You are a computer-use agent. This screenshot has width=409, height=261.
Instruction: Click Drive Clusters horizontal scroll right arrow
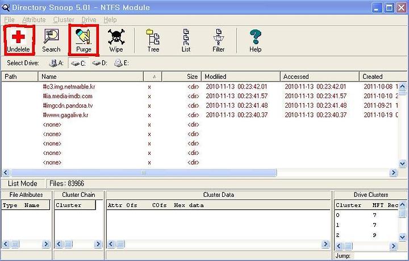click(x=393, y=246)
